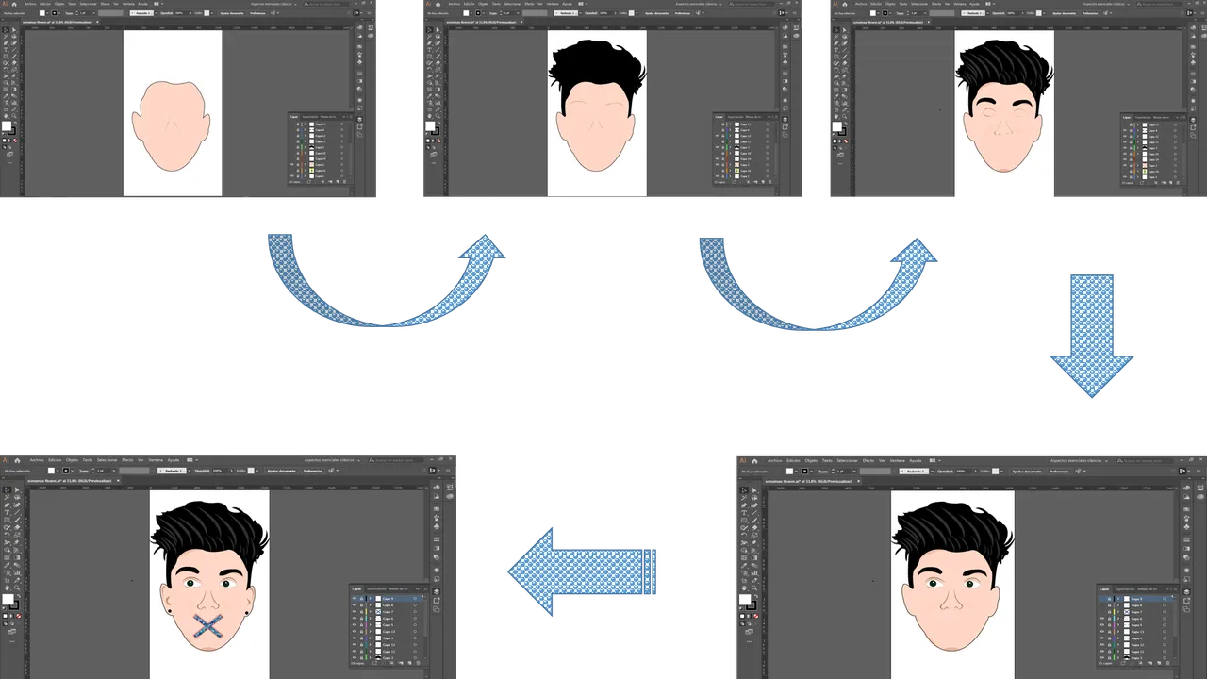Open Ayuda menu in no-tape face window

916,460
